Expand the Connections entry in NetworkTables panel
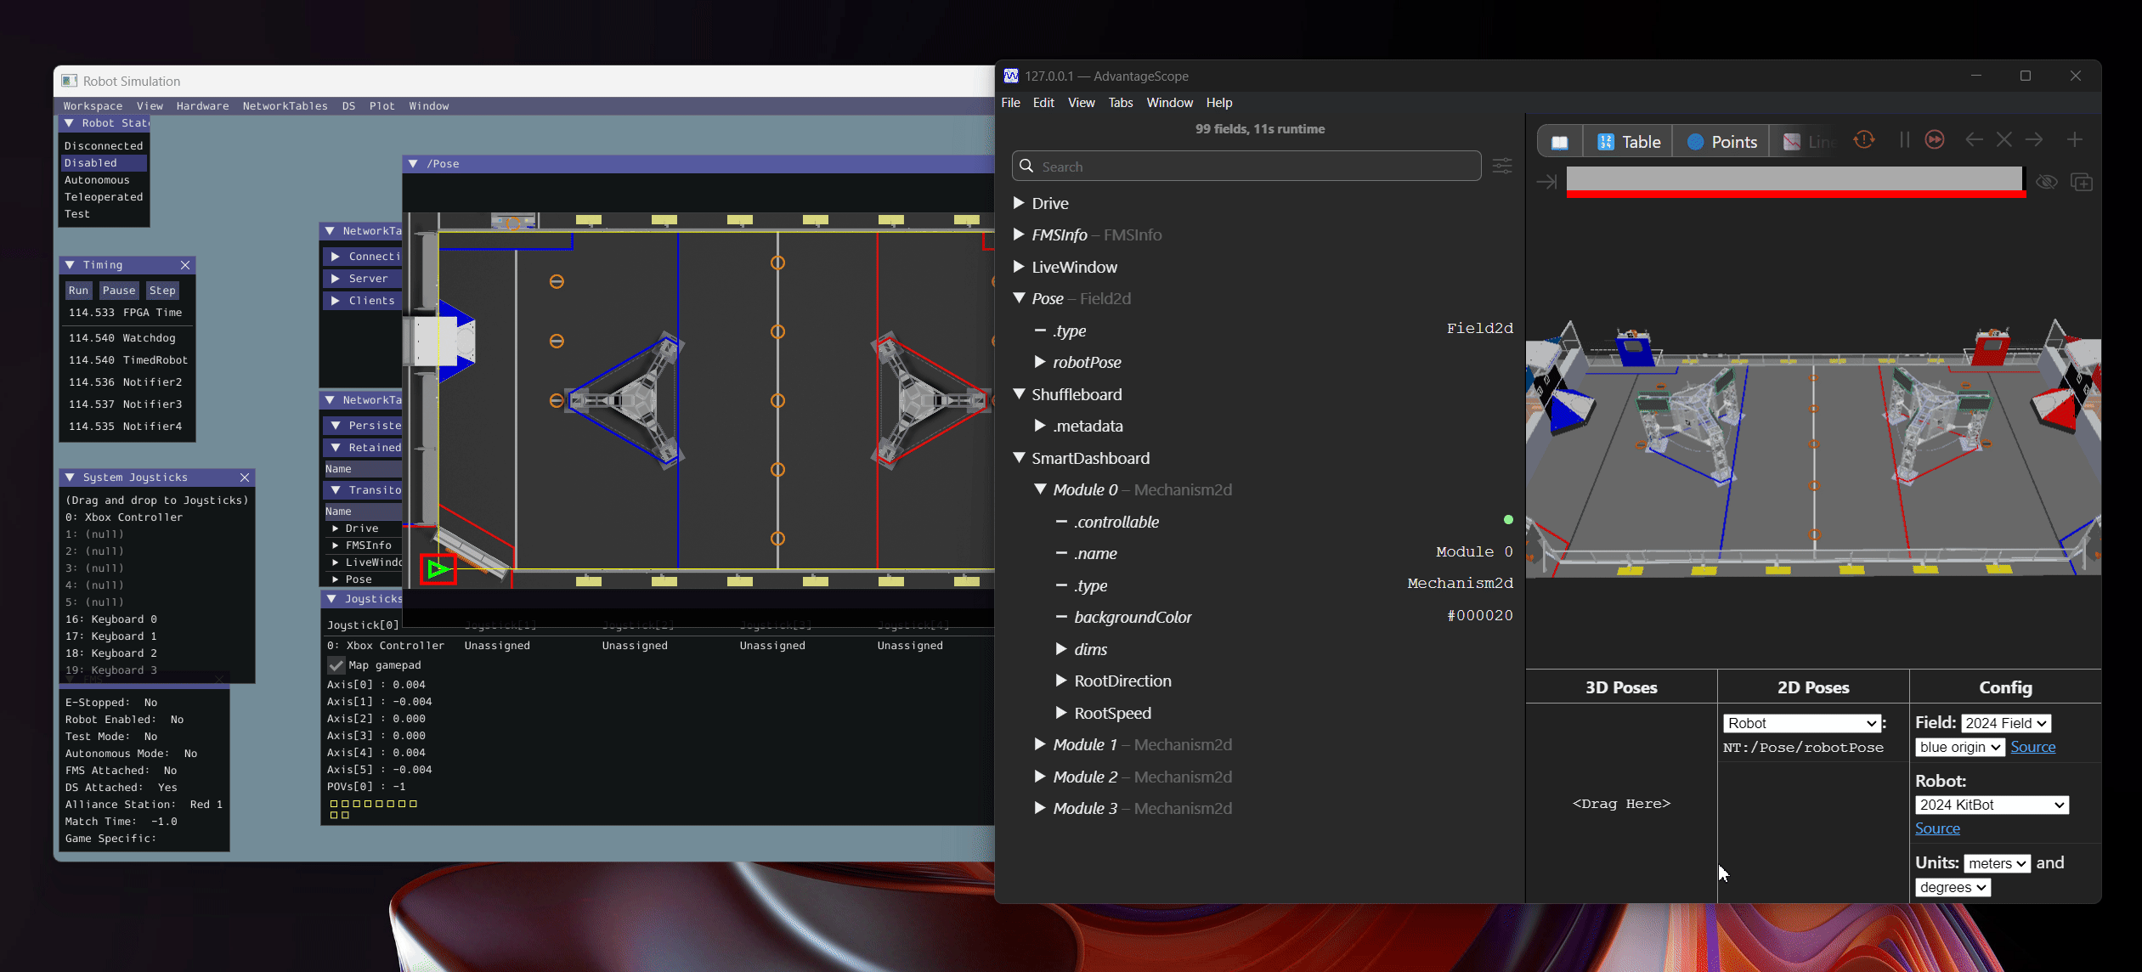 (336, 257)
